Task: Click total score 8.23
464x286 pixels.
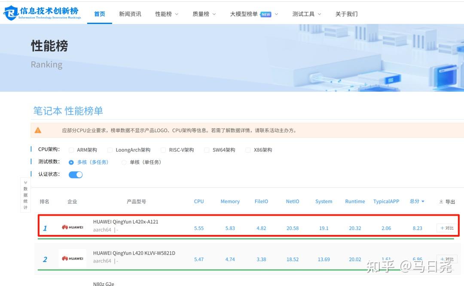Action: 417,228
